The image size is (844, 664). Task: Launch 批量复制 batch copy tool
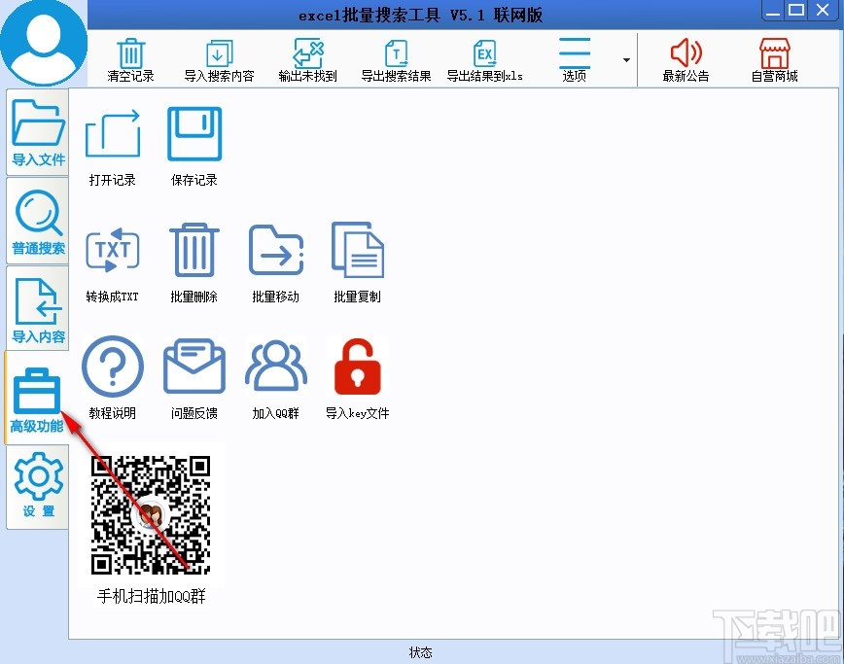pos(358,263)
